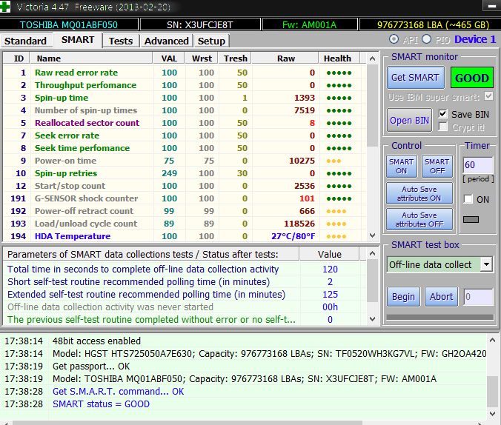The image size is (501, 425).
Task: Click the timer period input field
Action: click(x=477, y=165)
